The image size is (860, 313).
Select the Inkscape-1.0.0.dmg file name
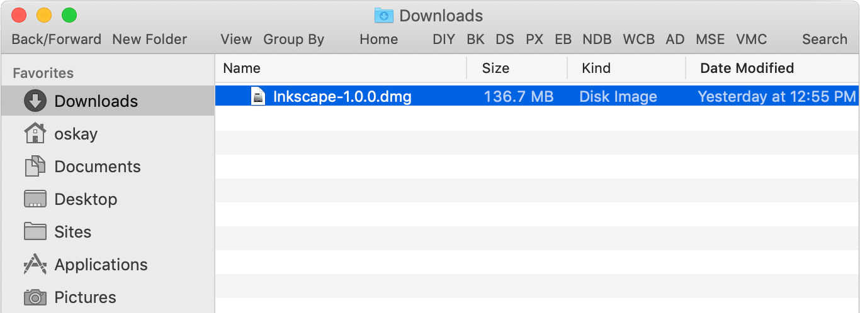coord(342,96)
